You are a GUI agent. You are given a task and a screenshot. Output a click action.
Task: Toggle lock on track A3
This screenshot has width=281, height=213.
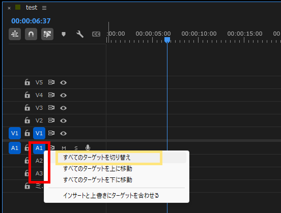coord(26,173)
